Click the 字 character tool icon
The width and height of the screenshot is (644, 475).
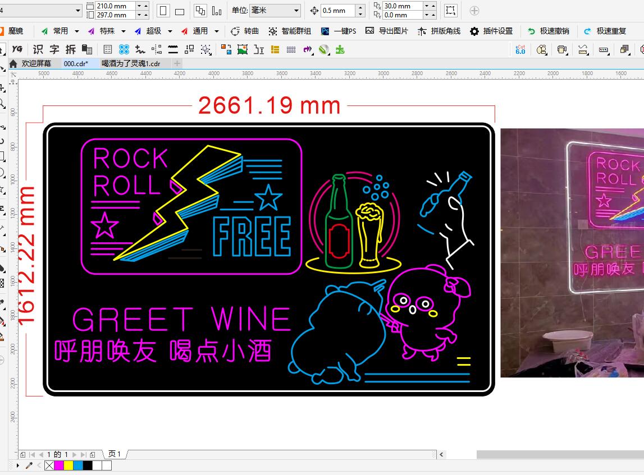point(54,50)
